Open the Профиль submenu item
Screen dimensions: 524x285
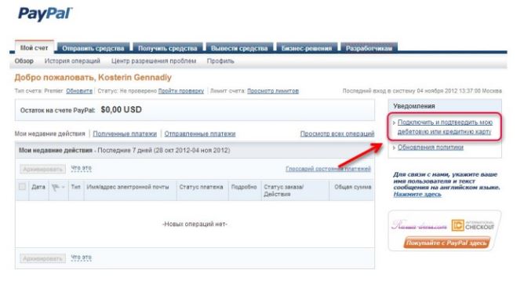pos(220,61)
